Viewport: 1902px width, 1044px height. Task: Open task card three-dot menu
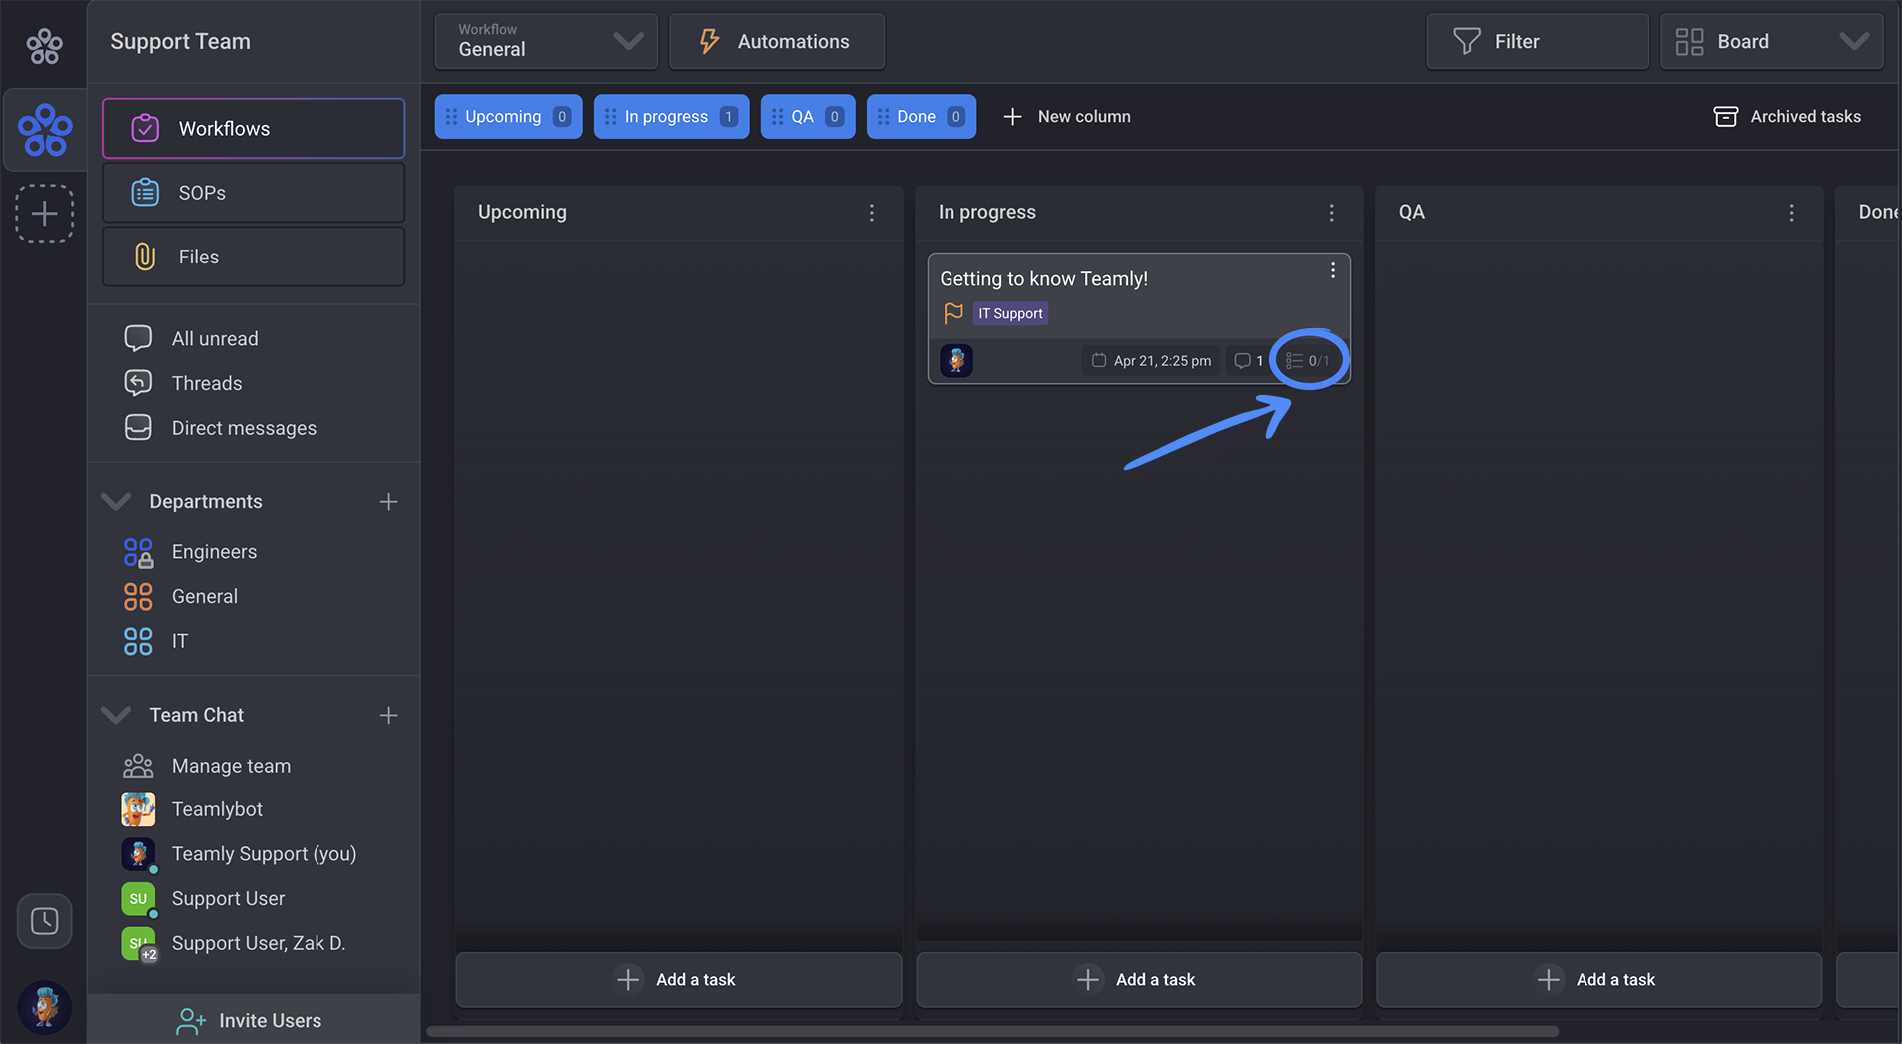coord(1332,271)
